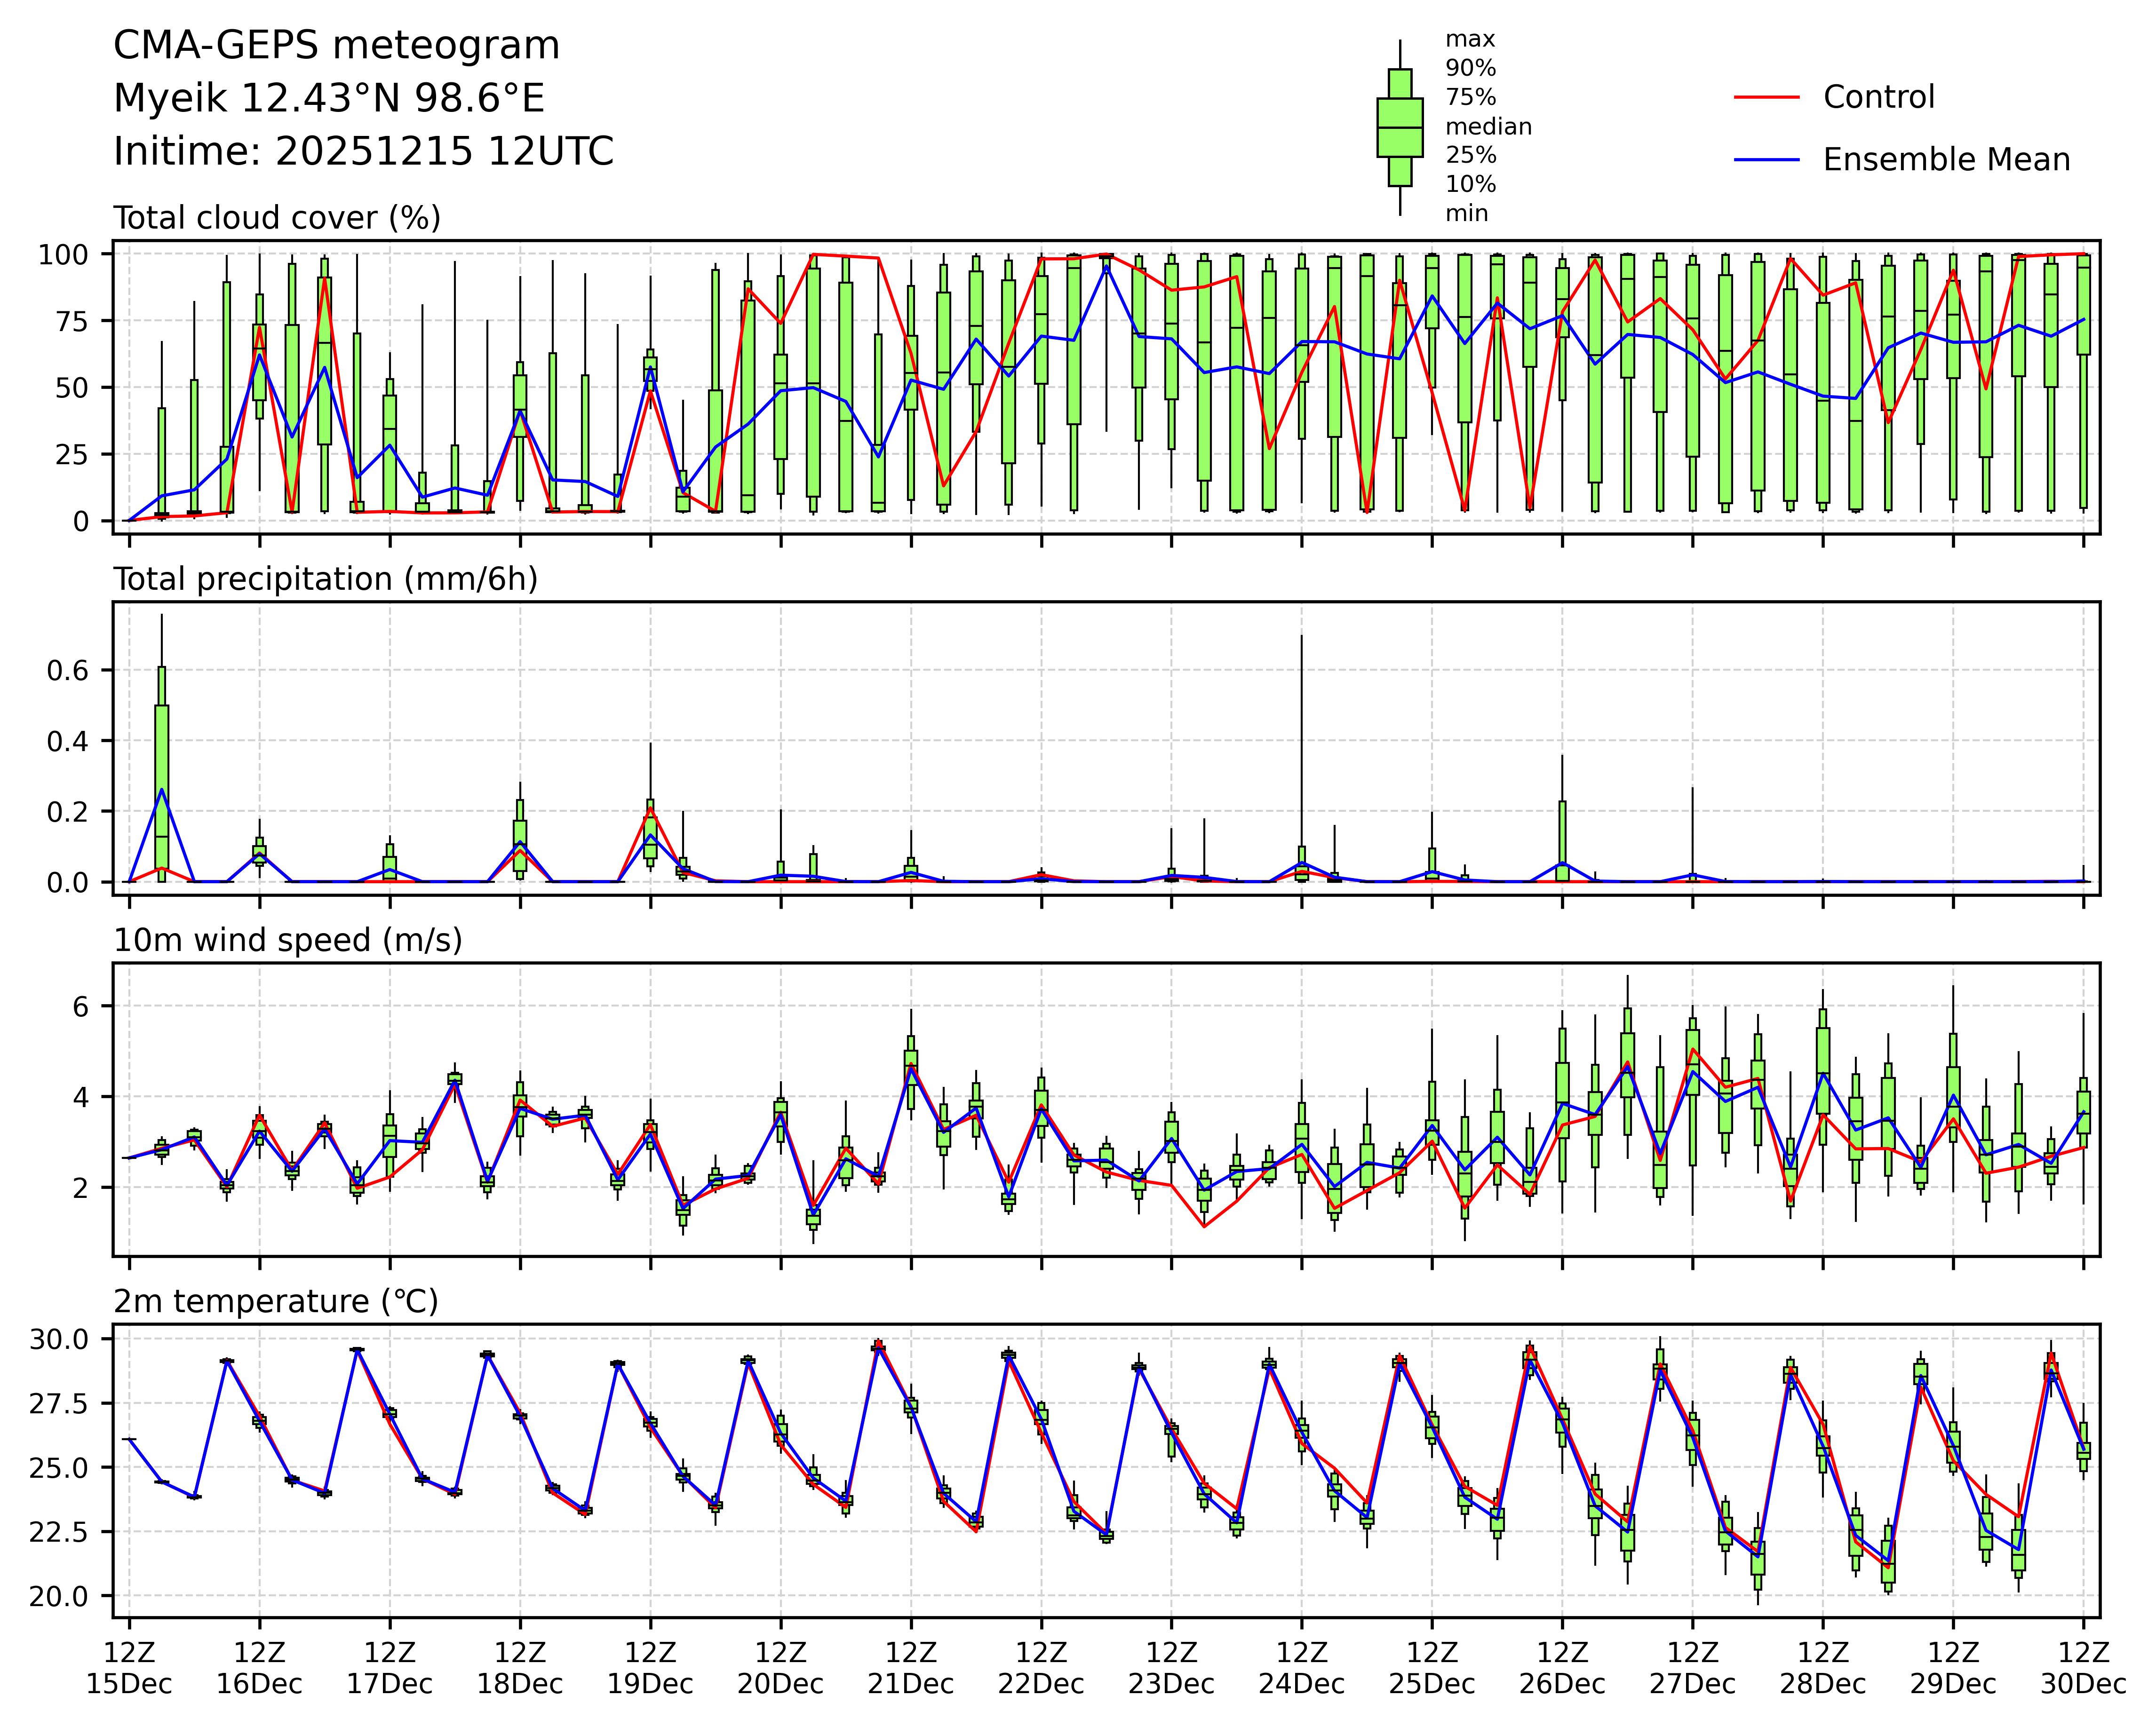Image resolution: width=2156 pixels, height=1727 pixels.
Task: Click the 12Z 30Dec axis label
Action: coord(2083,1668)
